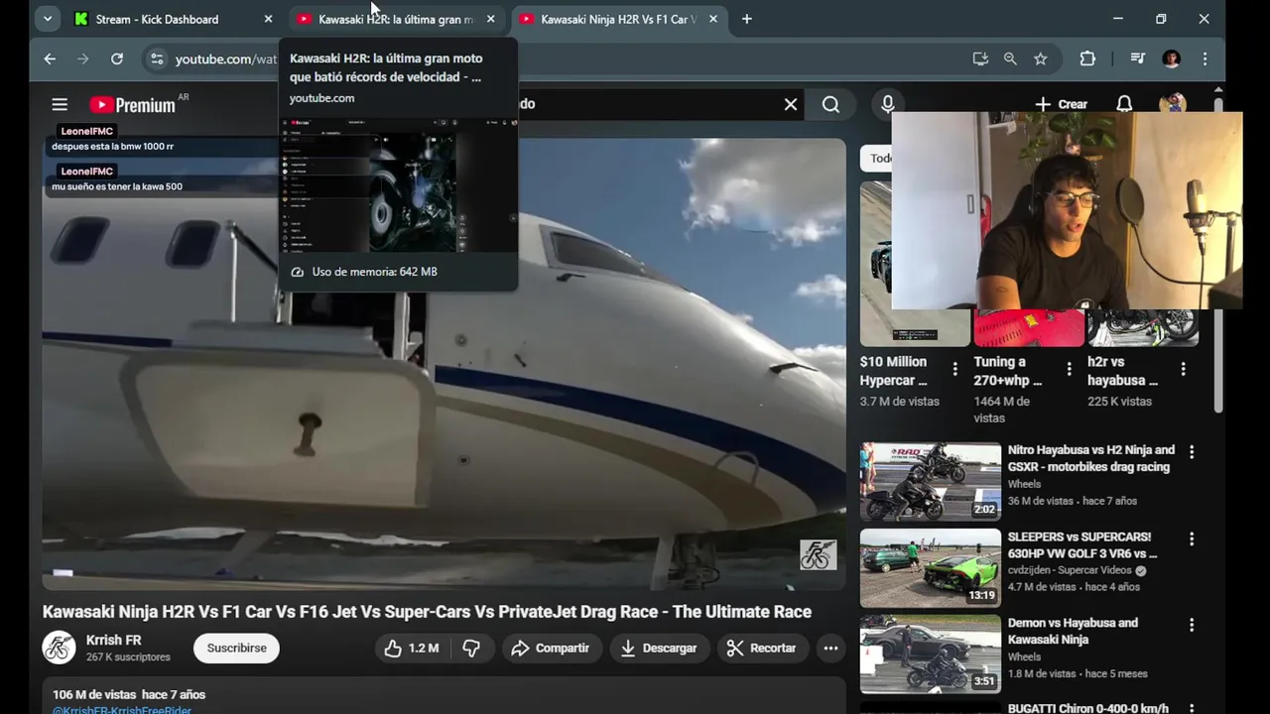Open options for SLEEPERS vs SUPERCARS video

point(1192,539)
